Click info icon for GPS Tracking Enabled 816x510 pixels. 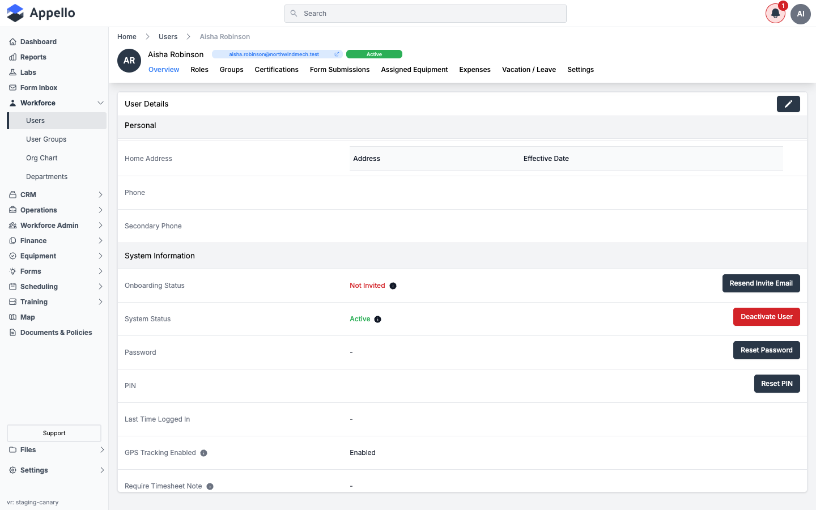(x=203, y=453)
